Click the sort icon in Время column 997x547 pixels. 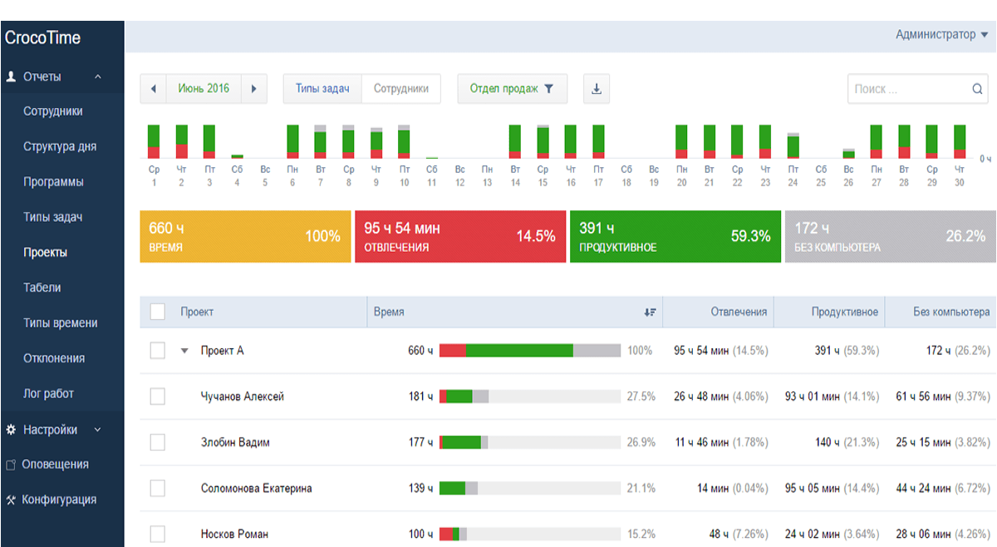coord(650,313)
